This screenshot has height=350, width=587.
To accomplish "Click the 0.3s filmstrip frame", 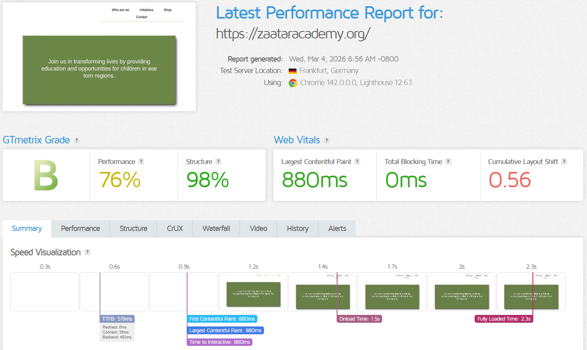I will tap(45, 292).
